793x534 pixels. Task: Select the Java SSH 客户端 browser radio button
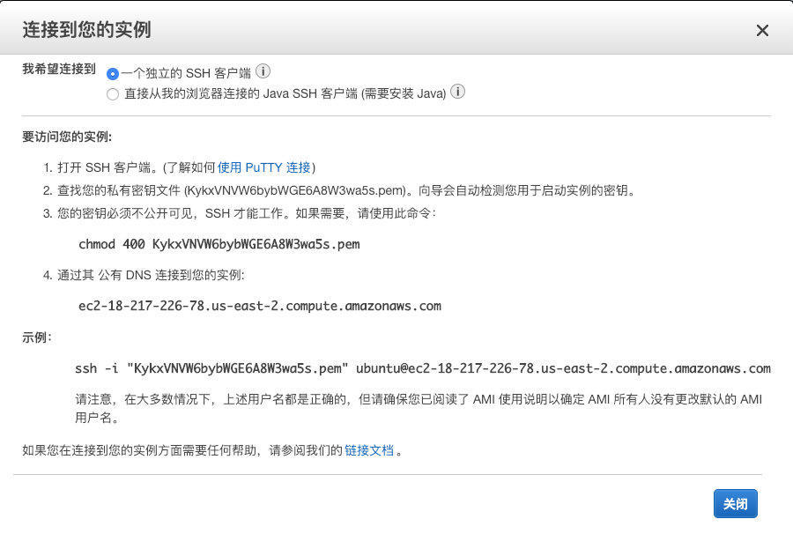coord(113,94)
